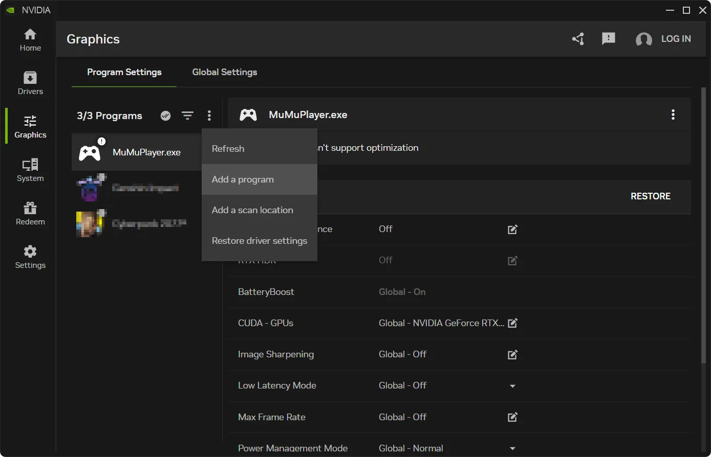Open Settings via the gear icon

pyautogui.click(x=29, y=256)
